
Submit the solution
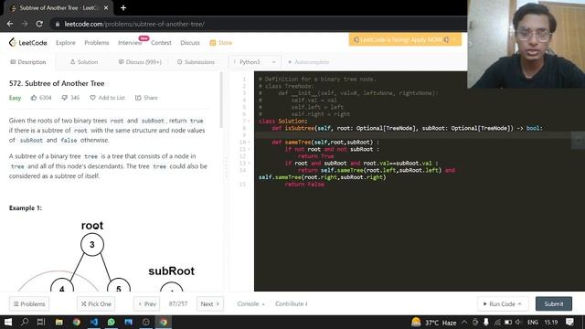554,304
